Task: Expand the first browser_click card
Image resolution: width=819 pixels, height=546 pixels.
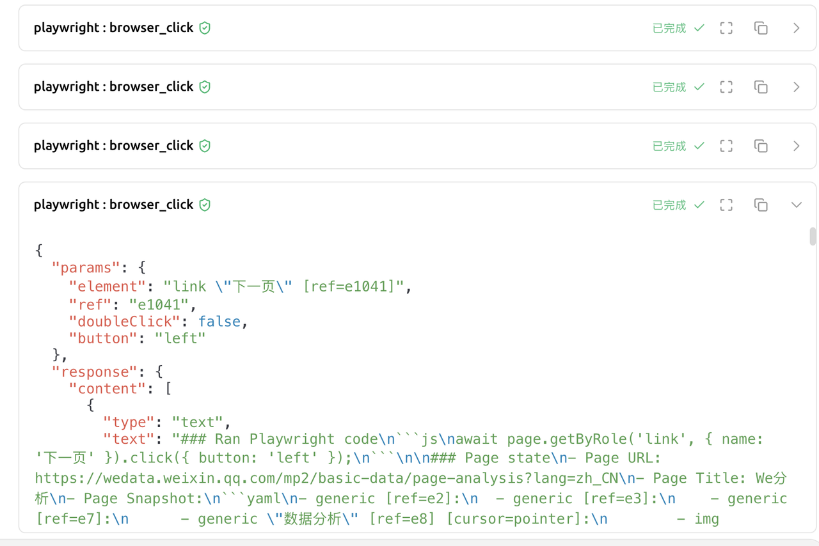Action: (797, 28)
